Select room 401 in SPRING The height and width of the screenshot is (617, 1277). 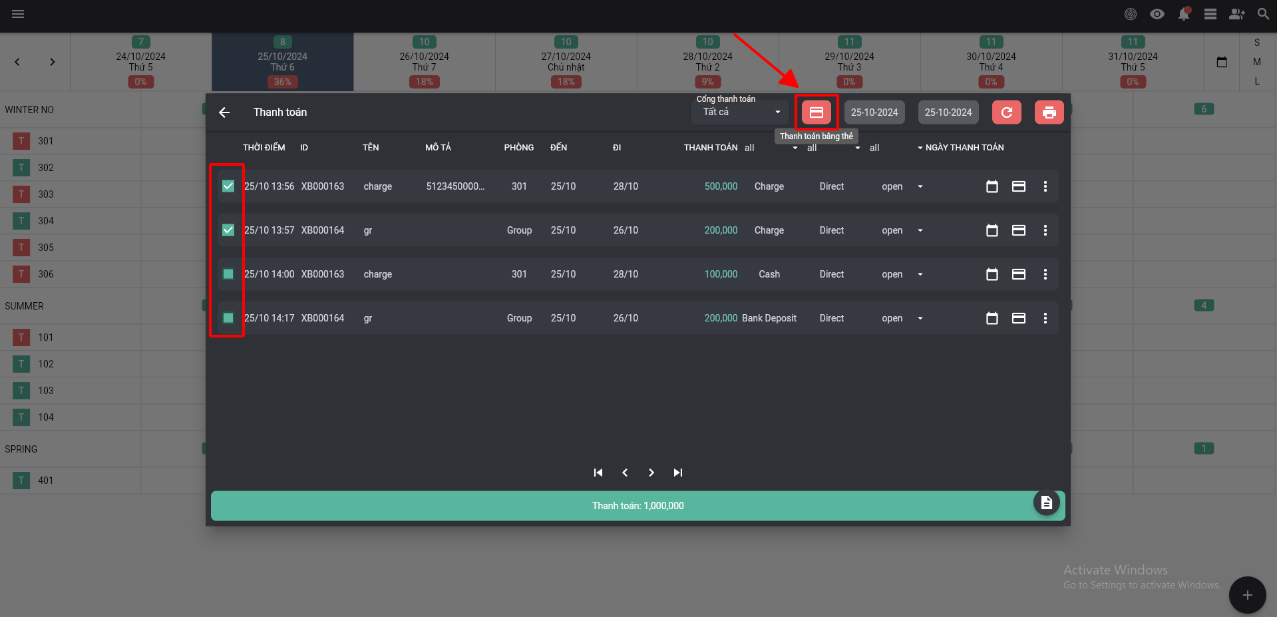(x=45, y=481)
